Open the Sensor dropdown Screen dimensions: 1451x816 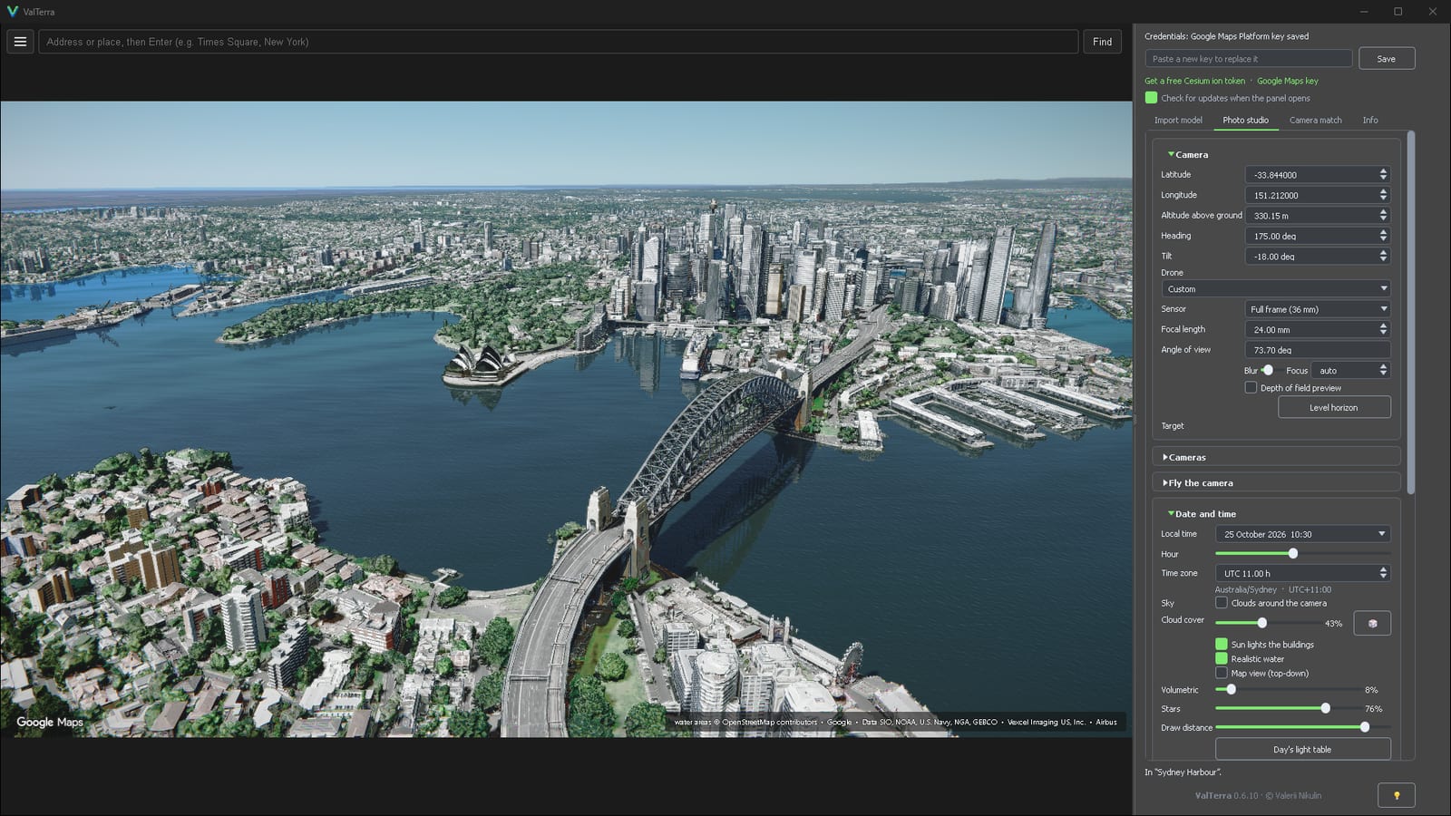(x=1318, y=309)
